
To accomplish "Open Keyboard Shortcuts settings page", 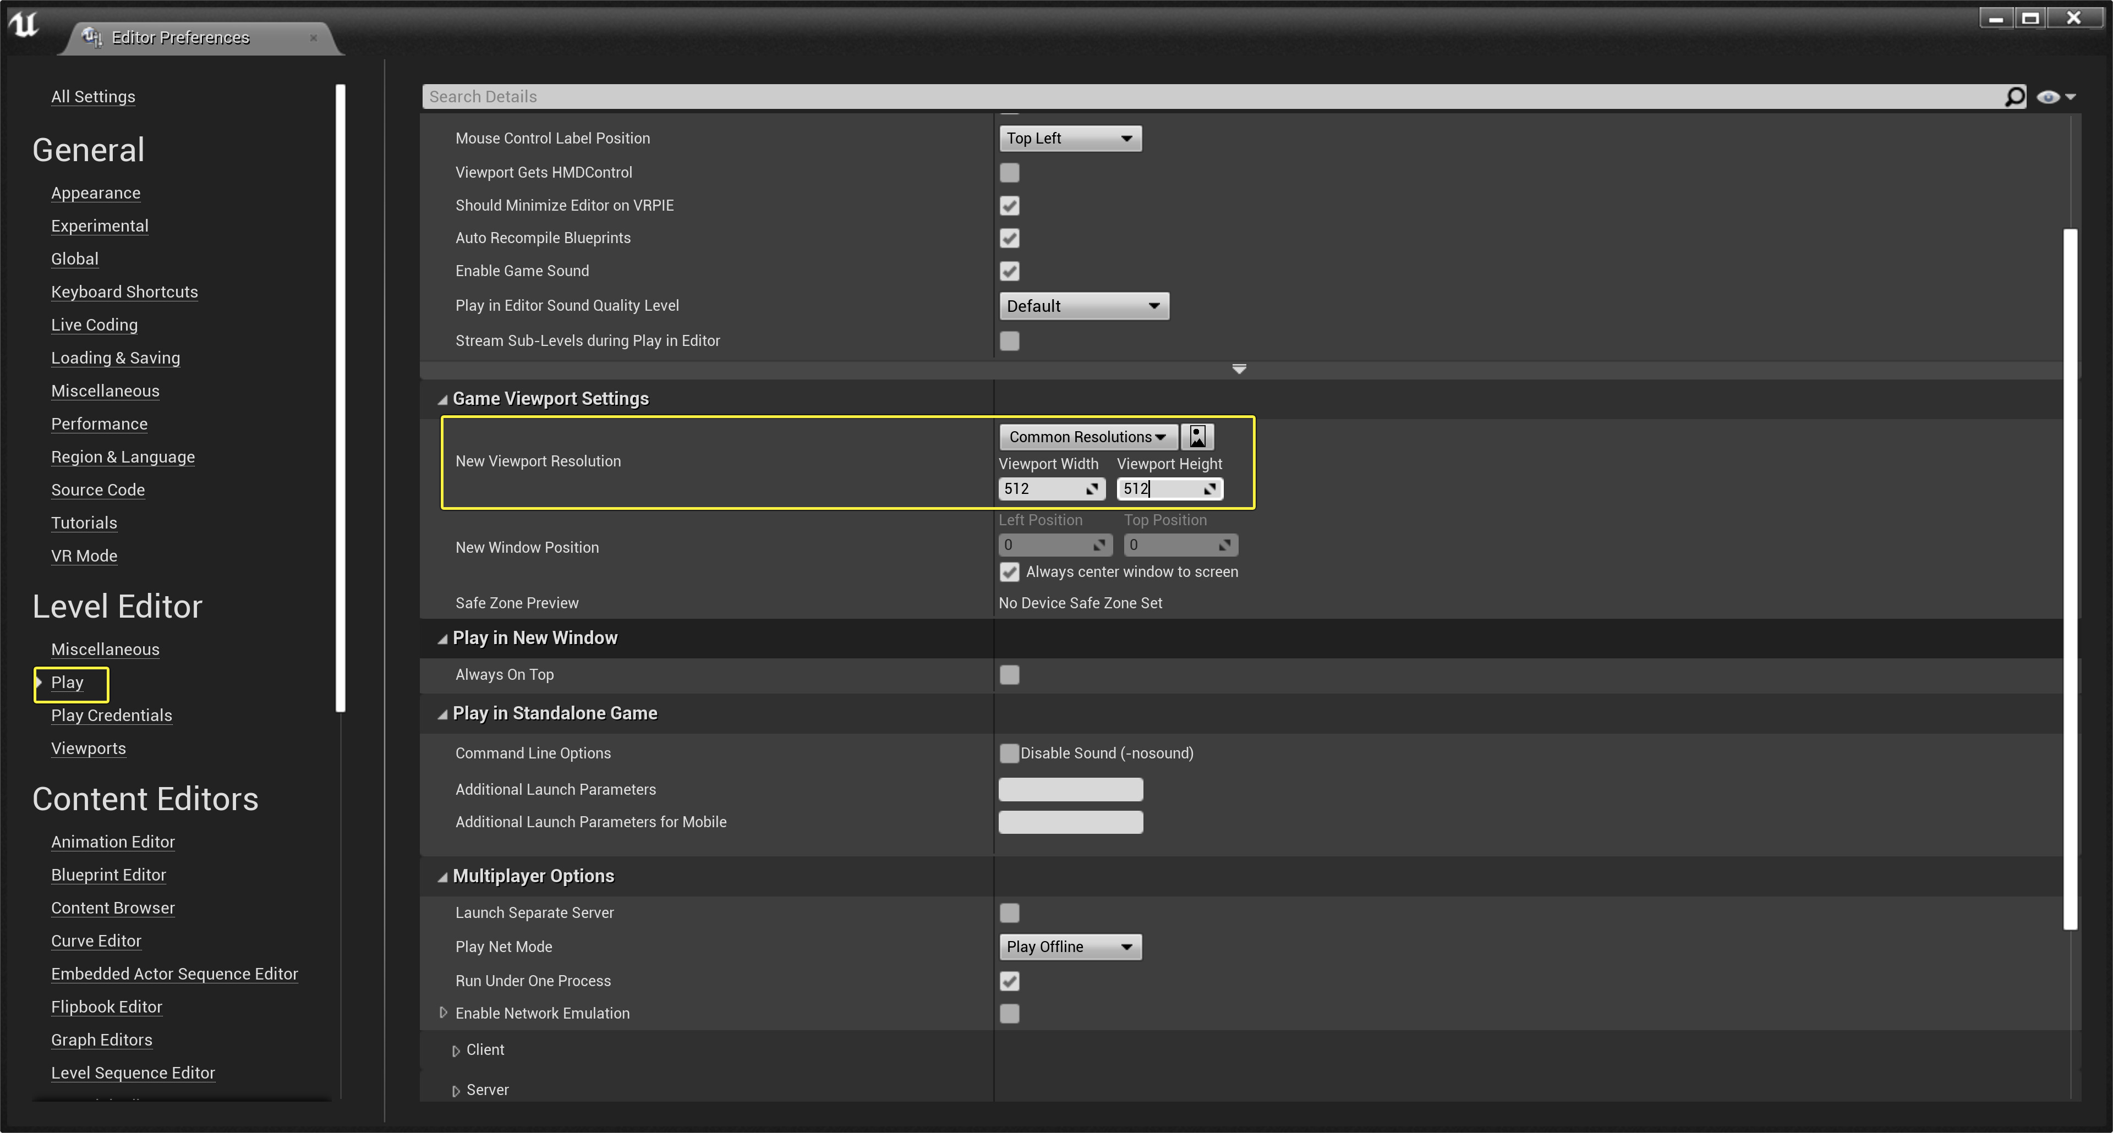I will point(124,292).
